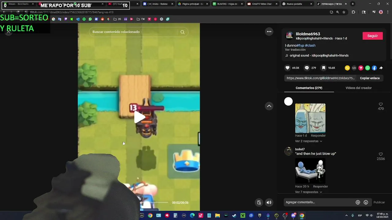This screenshot has height=220, width=392.
Task: Open the Google bookmark icon
Action: pos(53,19)
